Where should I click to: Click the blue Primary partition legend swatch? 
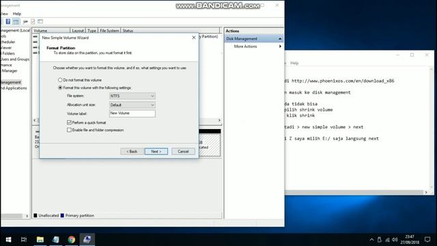62,215
